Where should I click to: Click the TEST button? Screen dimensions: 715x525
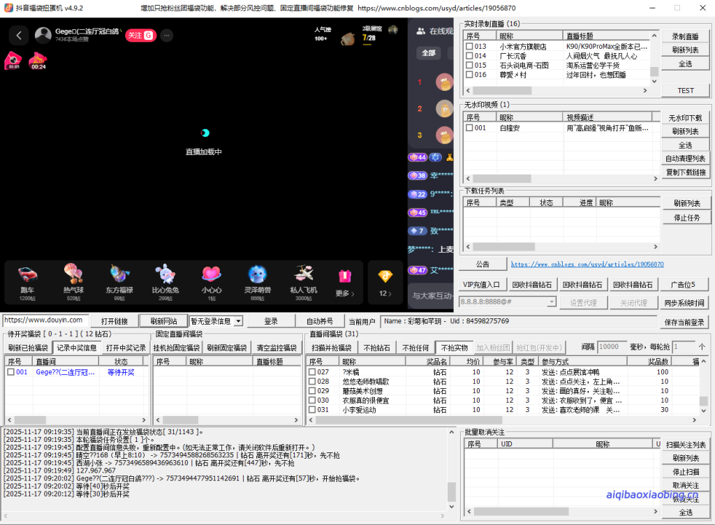(686, 90)
